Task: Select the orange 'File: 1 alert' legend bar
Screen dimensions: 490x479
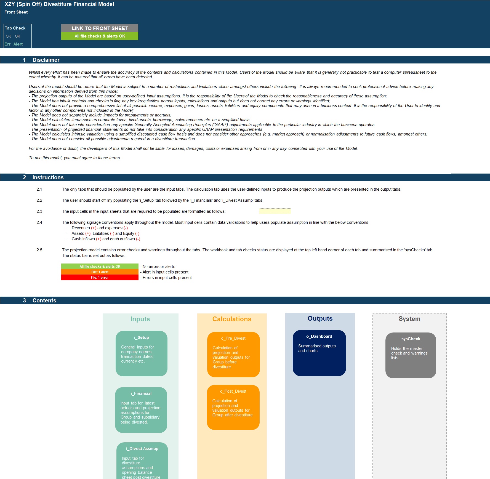Action: click(x=100, y=272)
